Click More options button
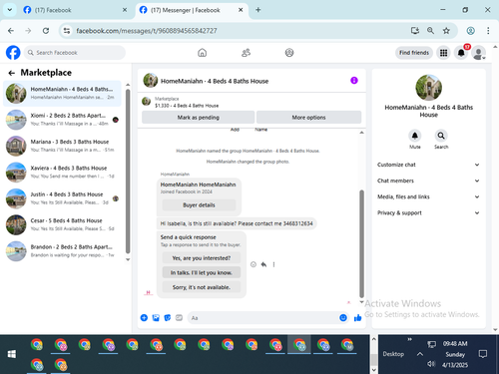 (308, 118)
